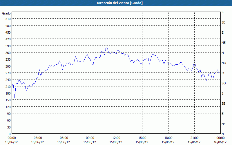Click the blue line's peak near 11:00
Image resolution: width=232 pixels, height=145 pixels.
coord(106,48)
